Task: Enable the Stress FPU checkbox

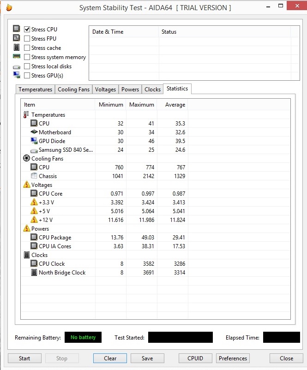Action: (27, 38)
